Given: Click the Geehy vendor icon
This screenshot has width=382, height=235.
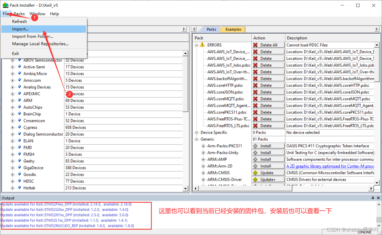Looking at the screenshot, I should coord(20,161).
